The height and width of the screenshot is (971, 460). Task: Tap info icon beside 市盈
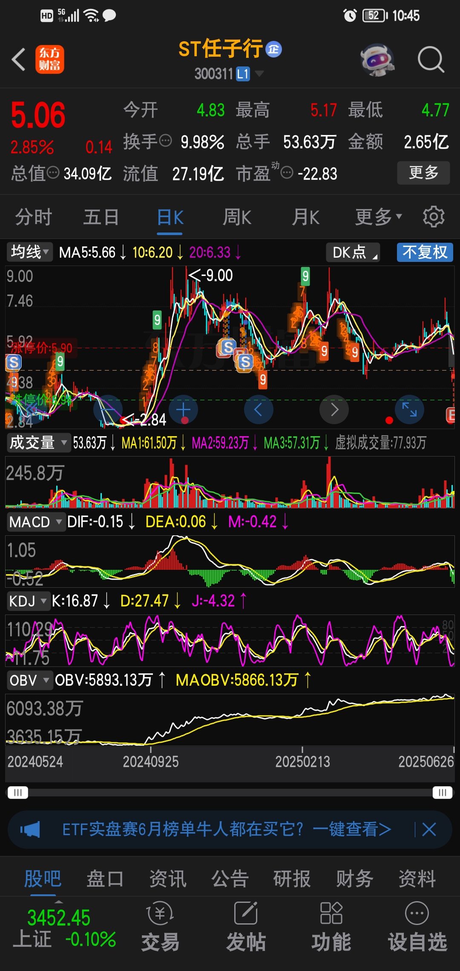pos(287,172)
